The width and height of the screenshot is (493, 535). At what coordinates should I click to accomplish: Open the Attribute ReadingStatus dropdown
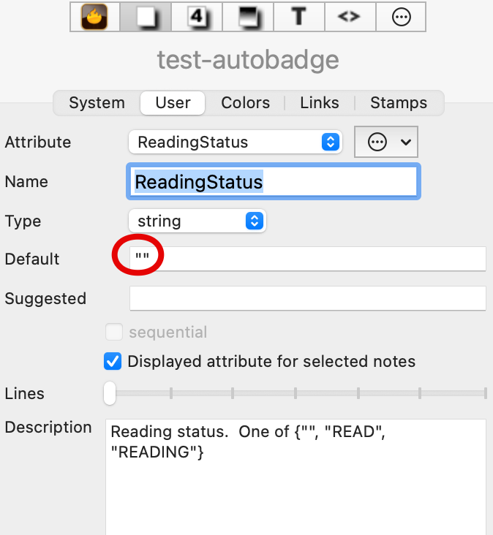tap(235, 143)
